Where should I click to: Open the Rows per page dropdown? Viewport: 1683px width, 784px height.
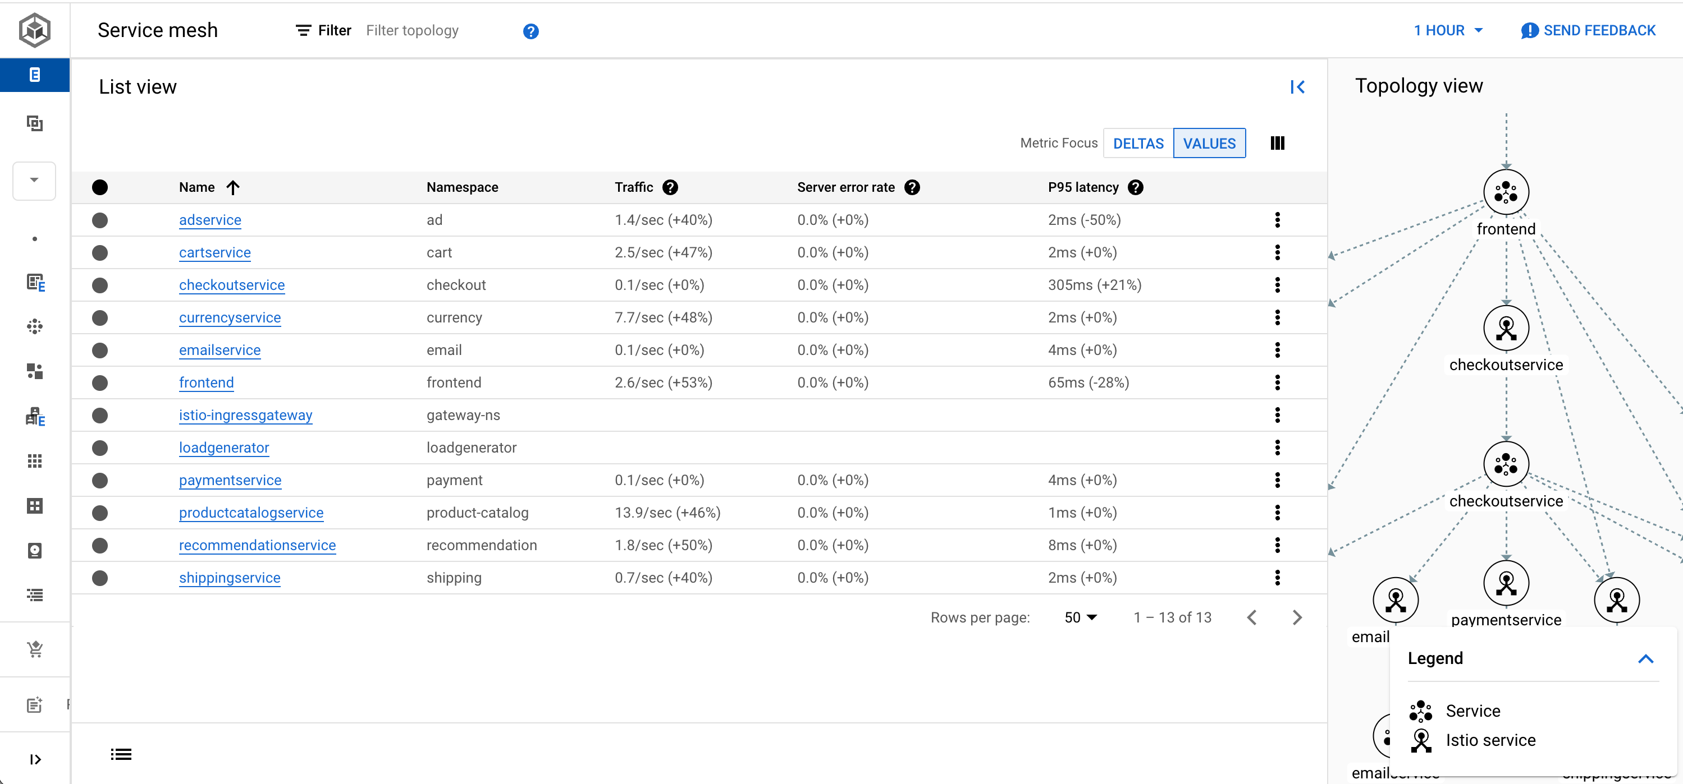tap(1080, 617)
